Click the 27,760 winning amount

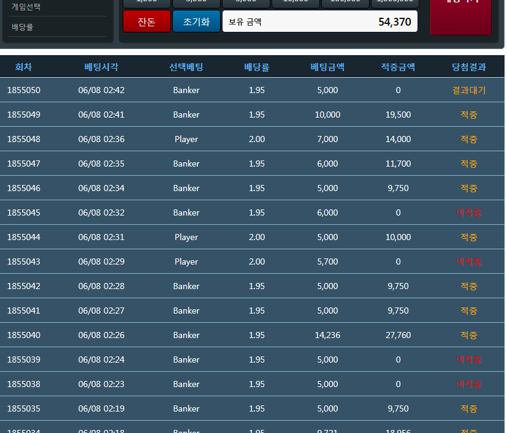click(398, 335)
